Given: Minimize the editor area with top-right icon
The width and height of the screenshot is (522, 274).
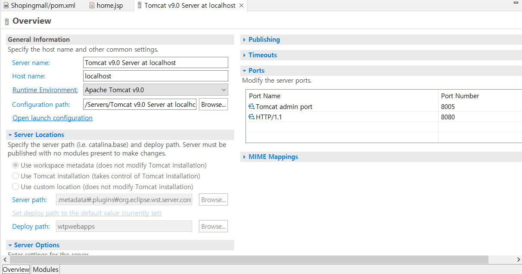Looking at the screenshot, I should (516, 3).
